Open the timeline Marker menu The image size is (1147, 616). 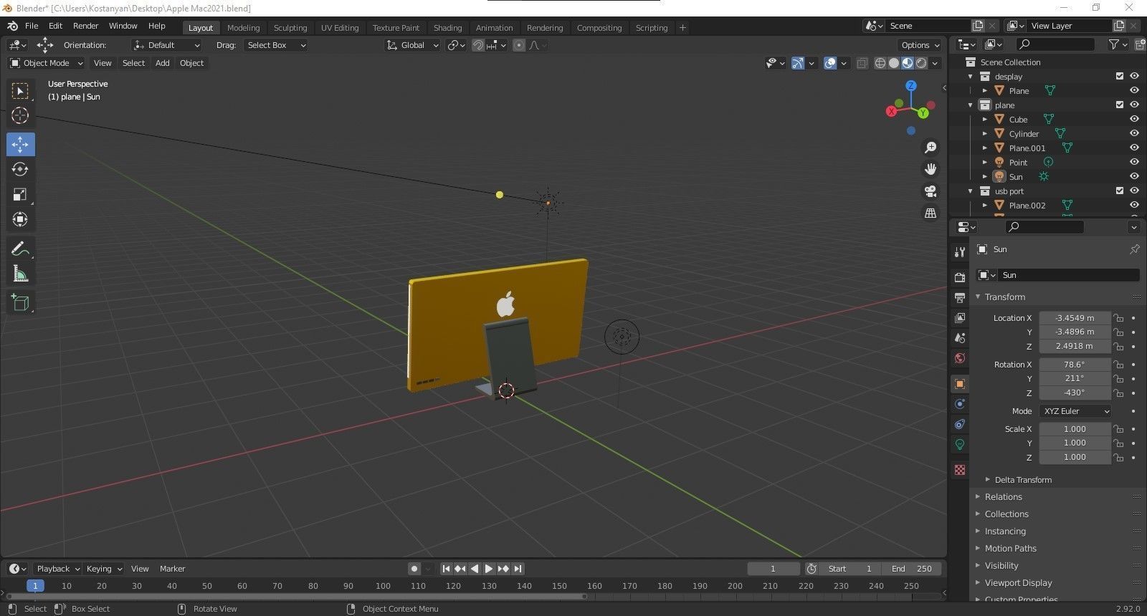[172, 569]
